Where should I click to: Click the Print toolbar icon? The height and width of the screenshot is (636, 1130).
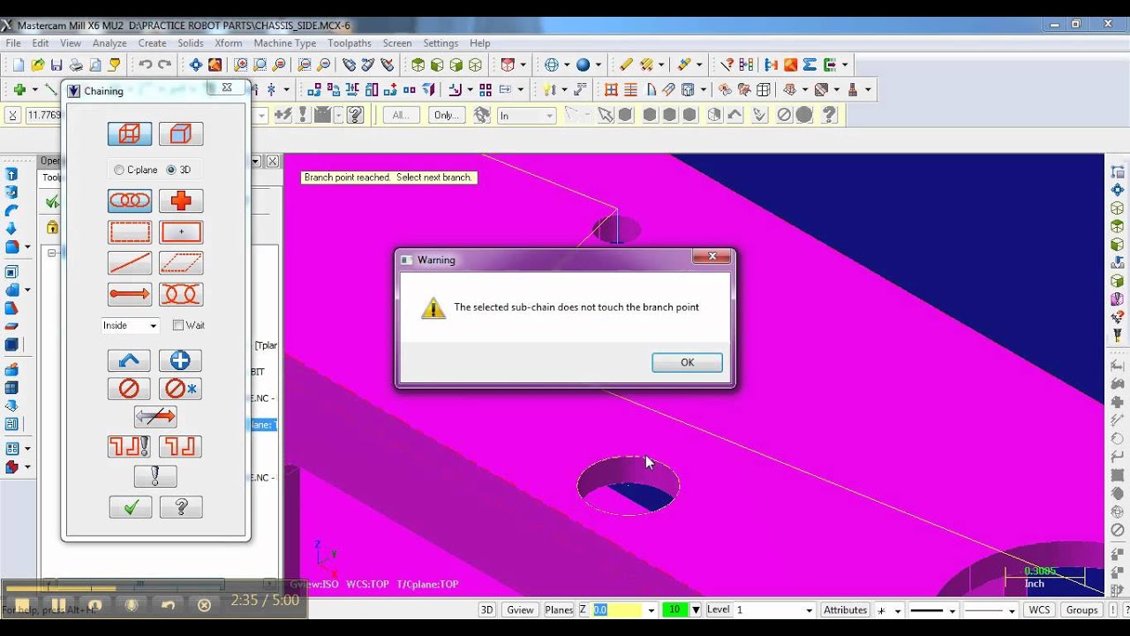(76, 64)
